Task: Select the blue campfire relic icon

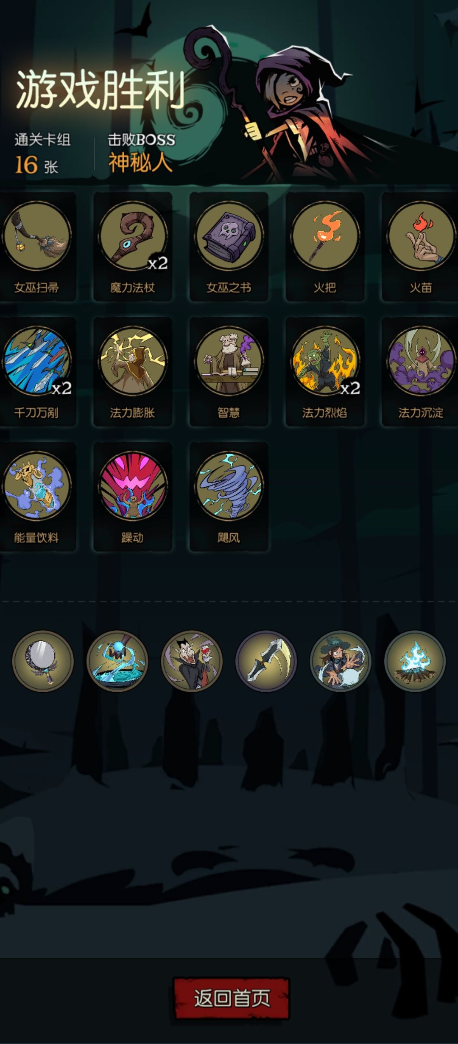Action: [415, 661]
